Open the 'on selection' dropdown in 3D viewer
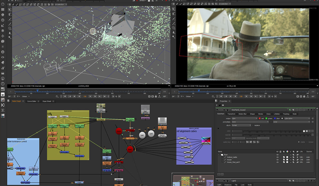 click(61, 4)
